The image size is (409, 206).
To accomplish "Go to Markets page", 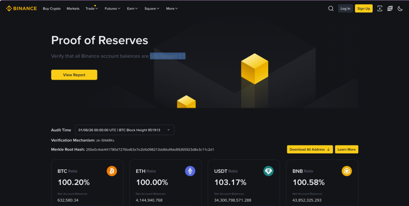I will tap(73, 9).
